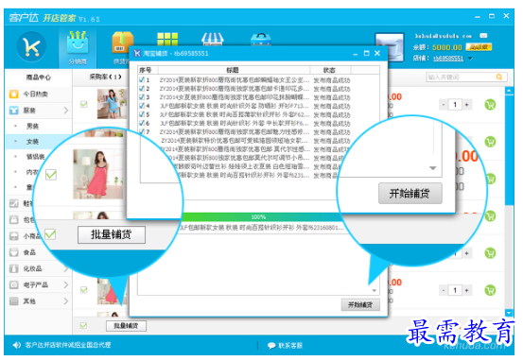523x361 pixels.
Task: Click the green cart icon in top row
Action: [490, 105]
